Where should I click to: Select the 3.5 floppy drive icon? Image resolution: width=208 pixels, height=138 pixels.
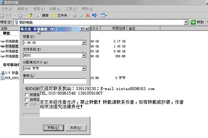tap(2, 73)
